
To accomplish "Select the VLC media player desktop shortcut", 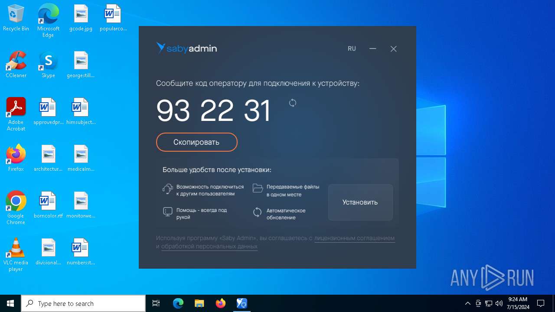I will pos(16,255).
